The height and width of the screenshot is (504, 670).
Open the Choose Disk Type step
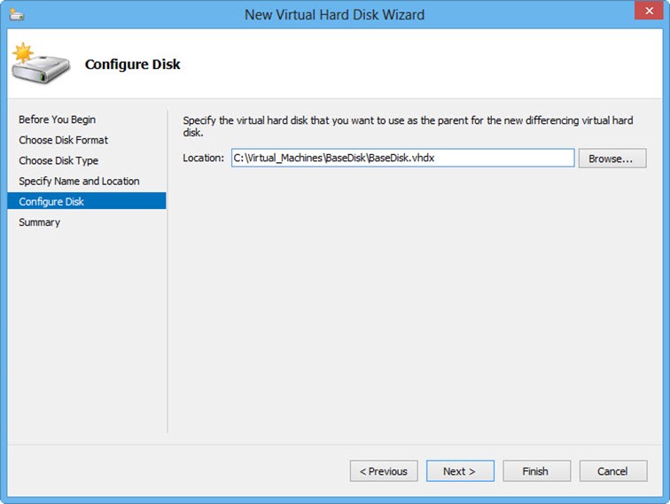(x=58, y=160)
